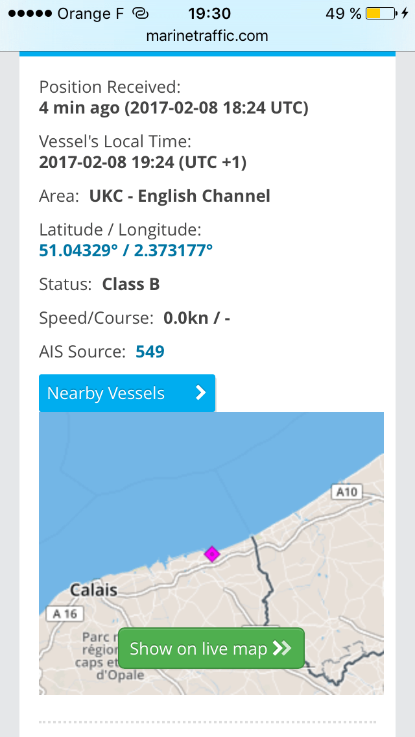The image size is (415, 737).
Task: Tap the personal hotspot link icon
Action: pyautogui.click(x=140, y=14)
